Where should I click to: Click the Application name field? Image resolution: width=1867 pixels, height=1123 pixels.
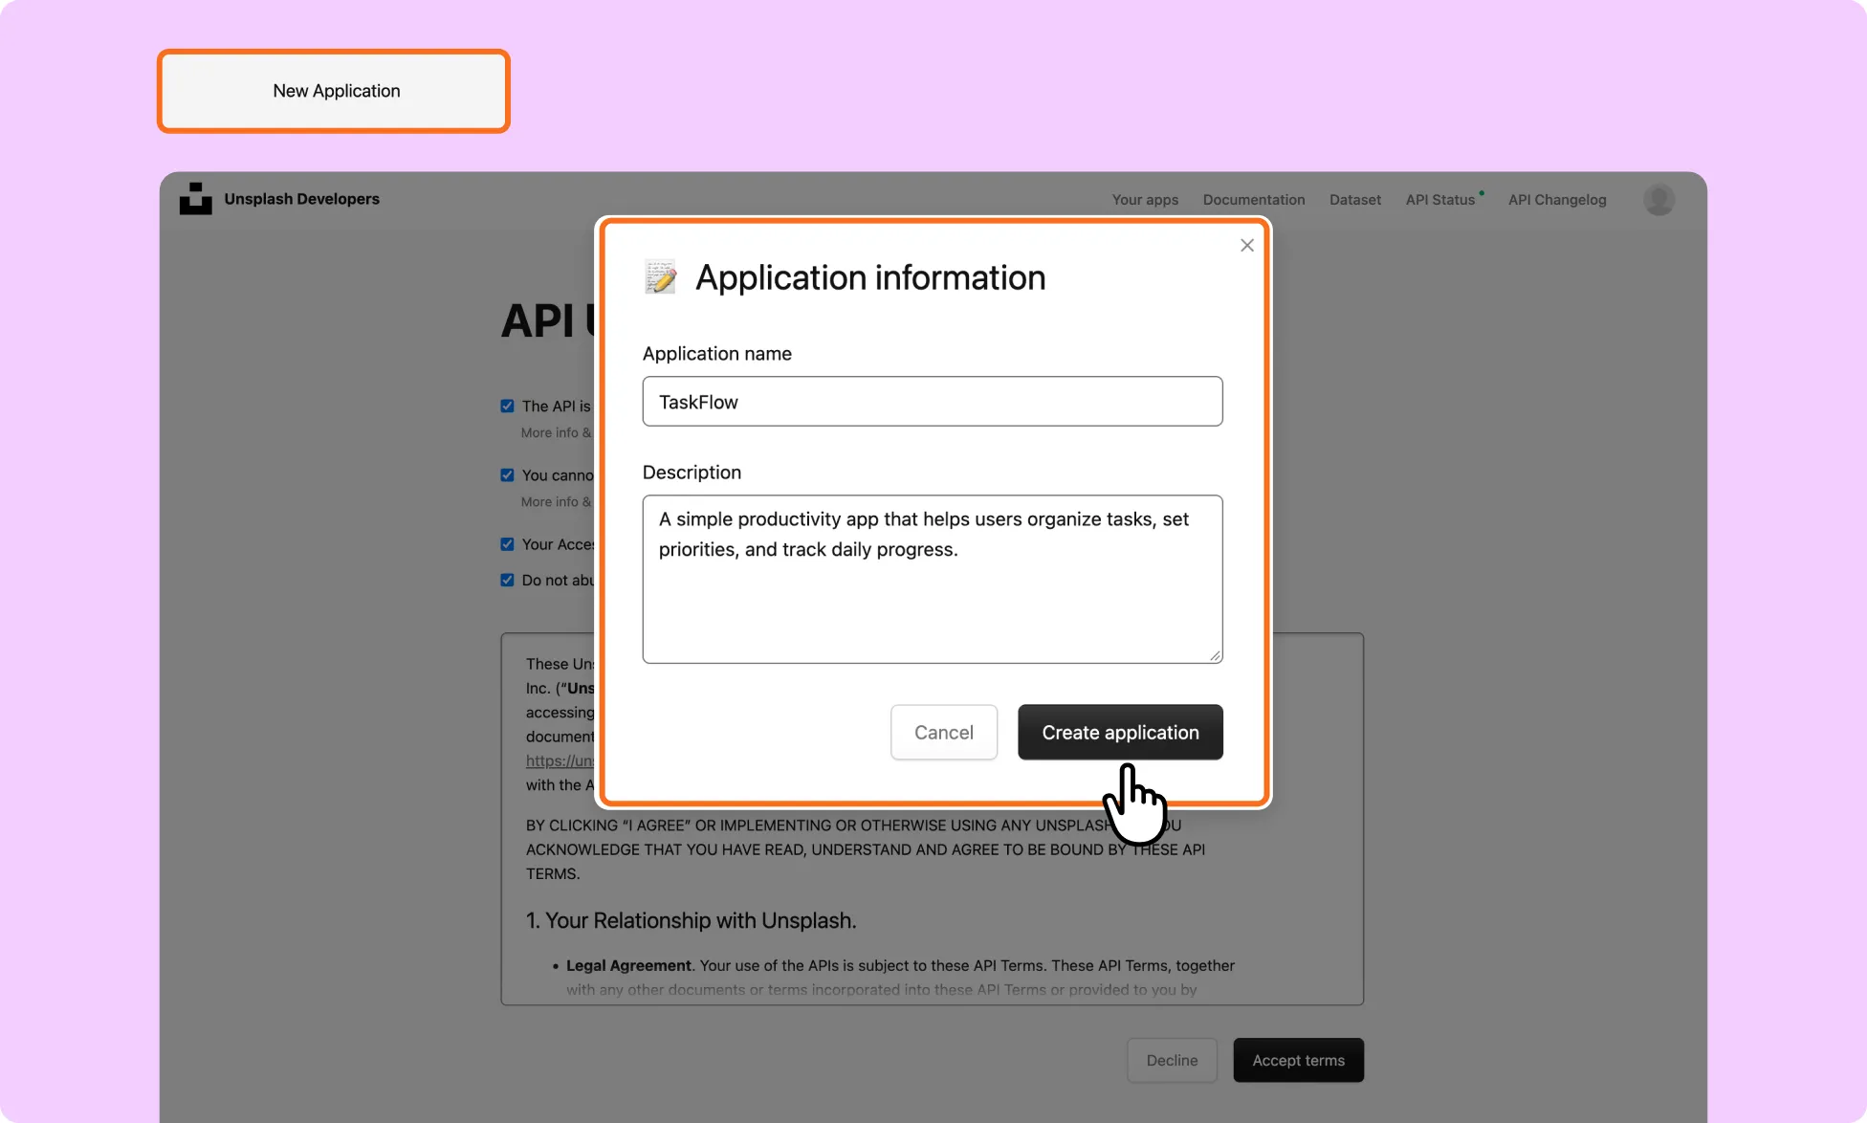click(933, 402)
